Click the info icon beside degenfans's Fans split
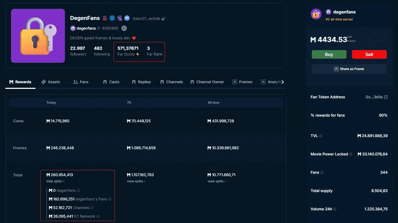 tap(110, 199)
